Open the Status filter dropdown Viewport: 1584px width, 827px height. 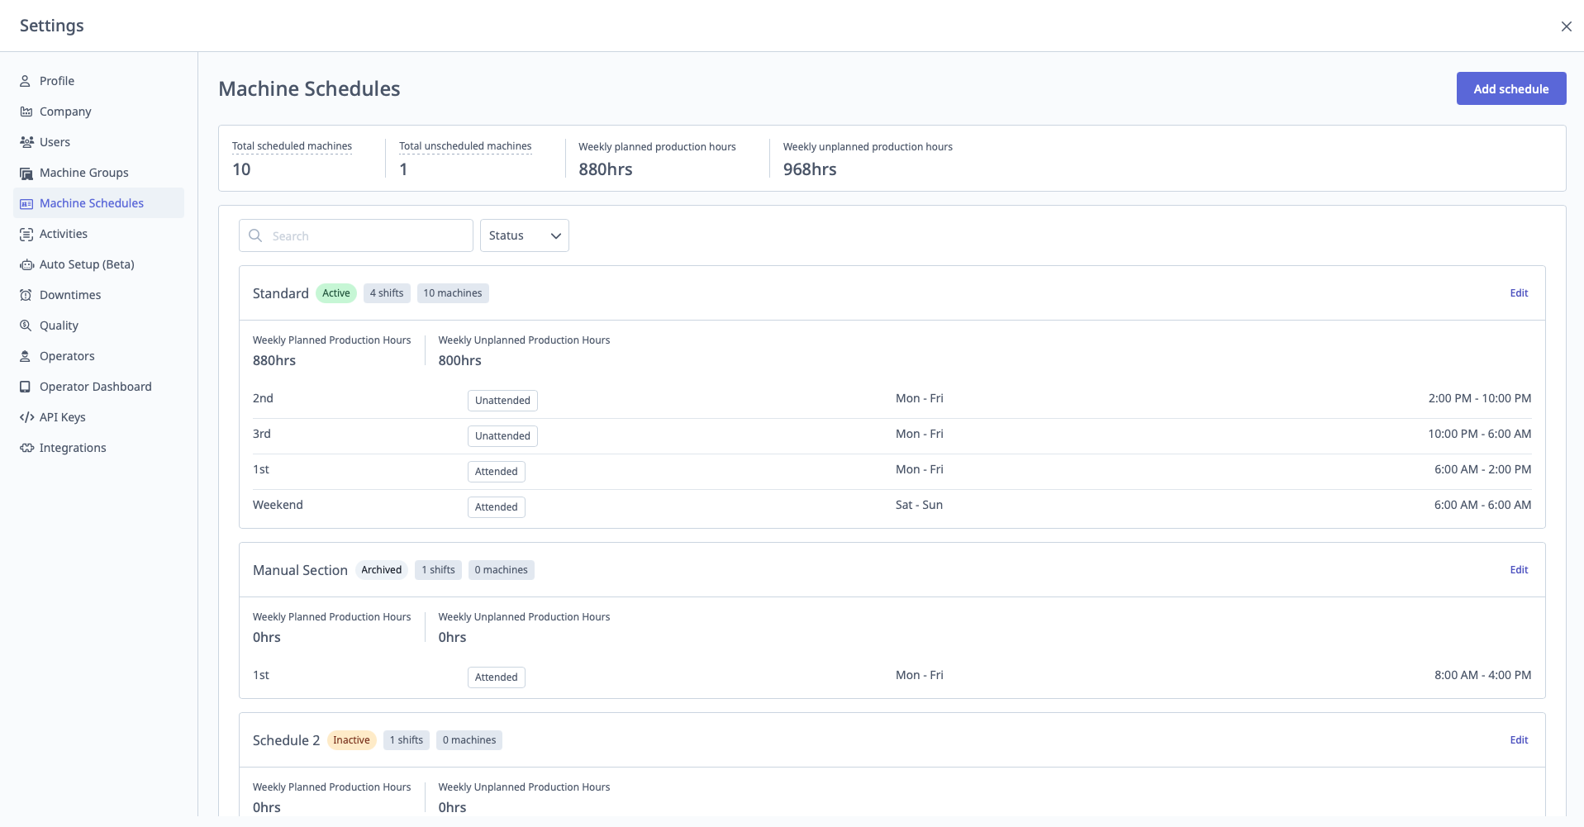[523, 235]
